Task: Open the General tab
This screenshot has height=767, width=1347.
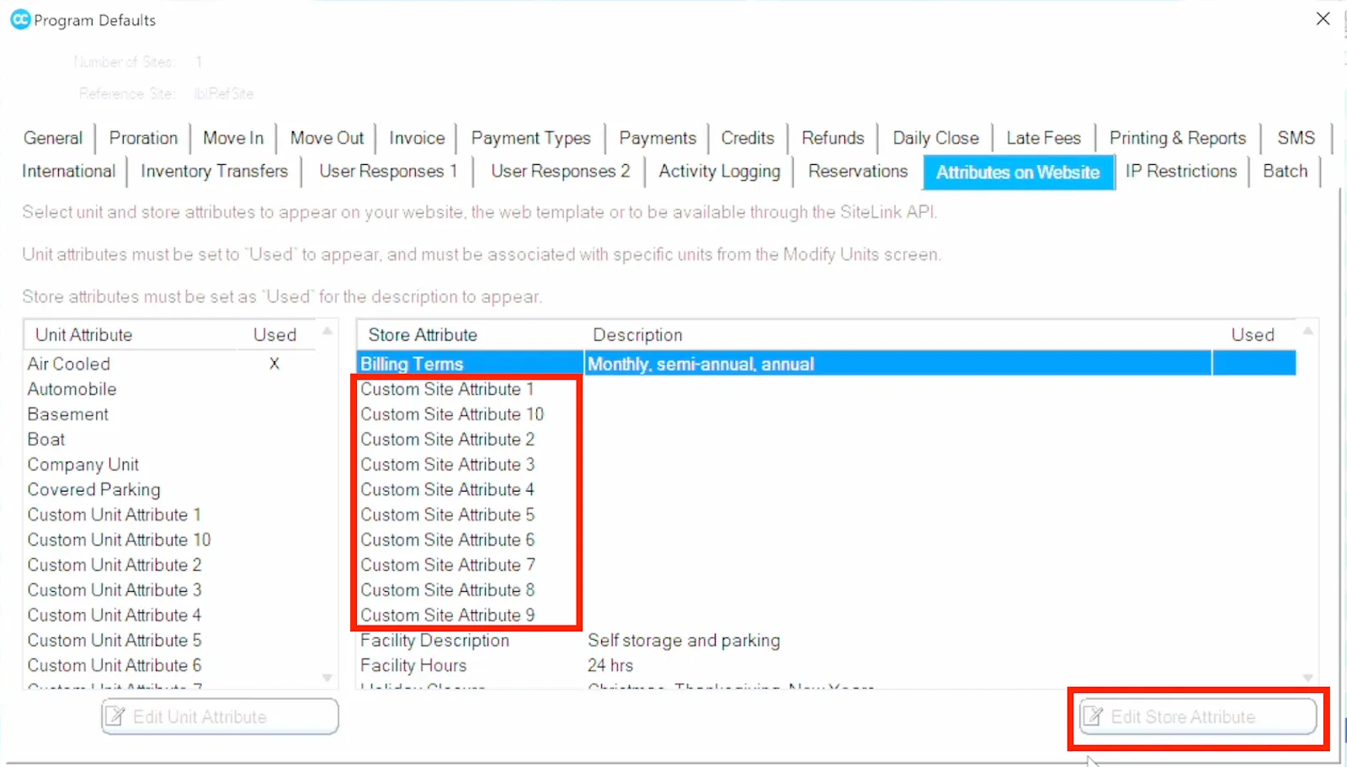Action: (53, 138)
